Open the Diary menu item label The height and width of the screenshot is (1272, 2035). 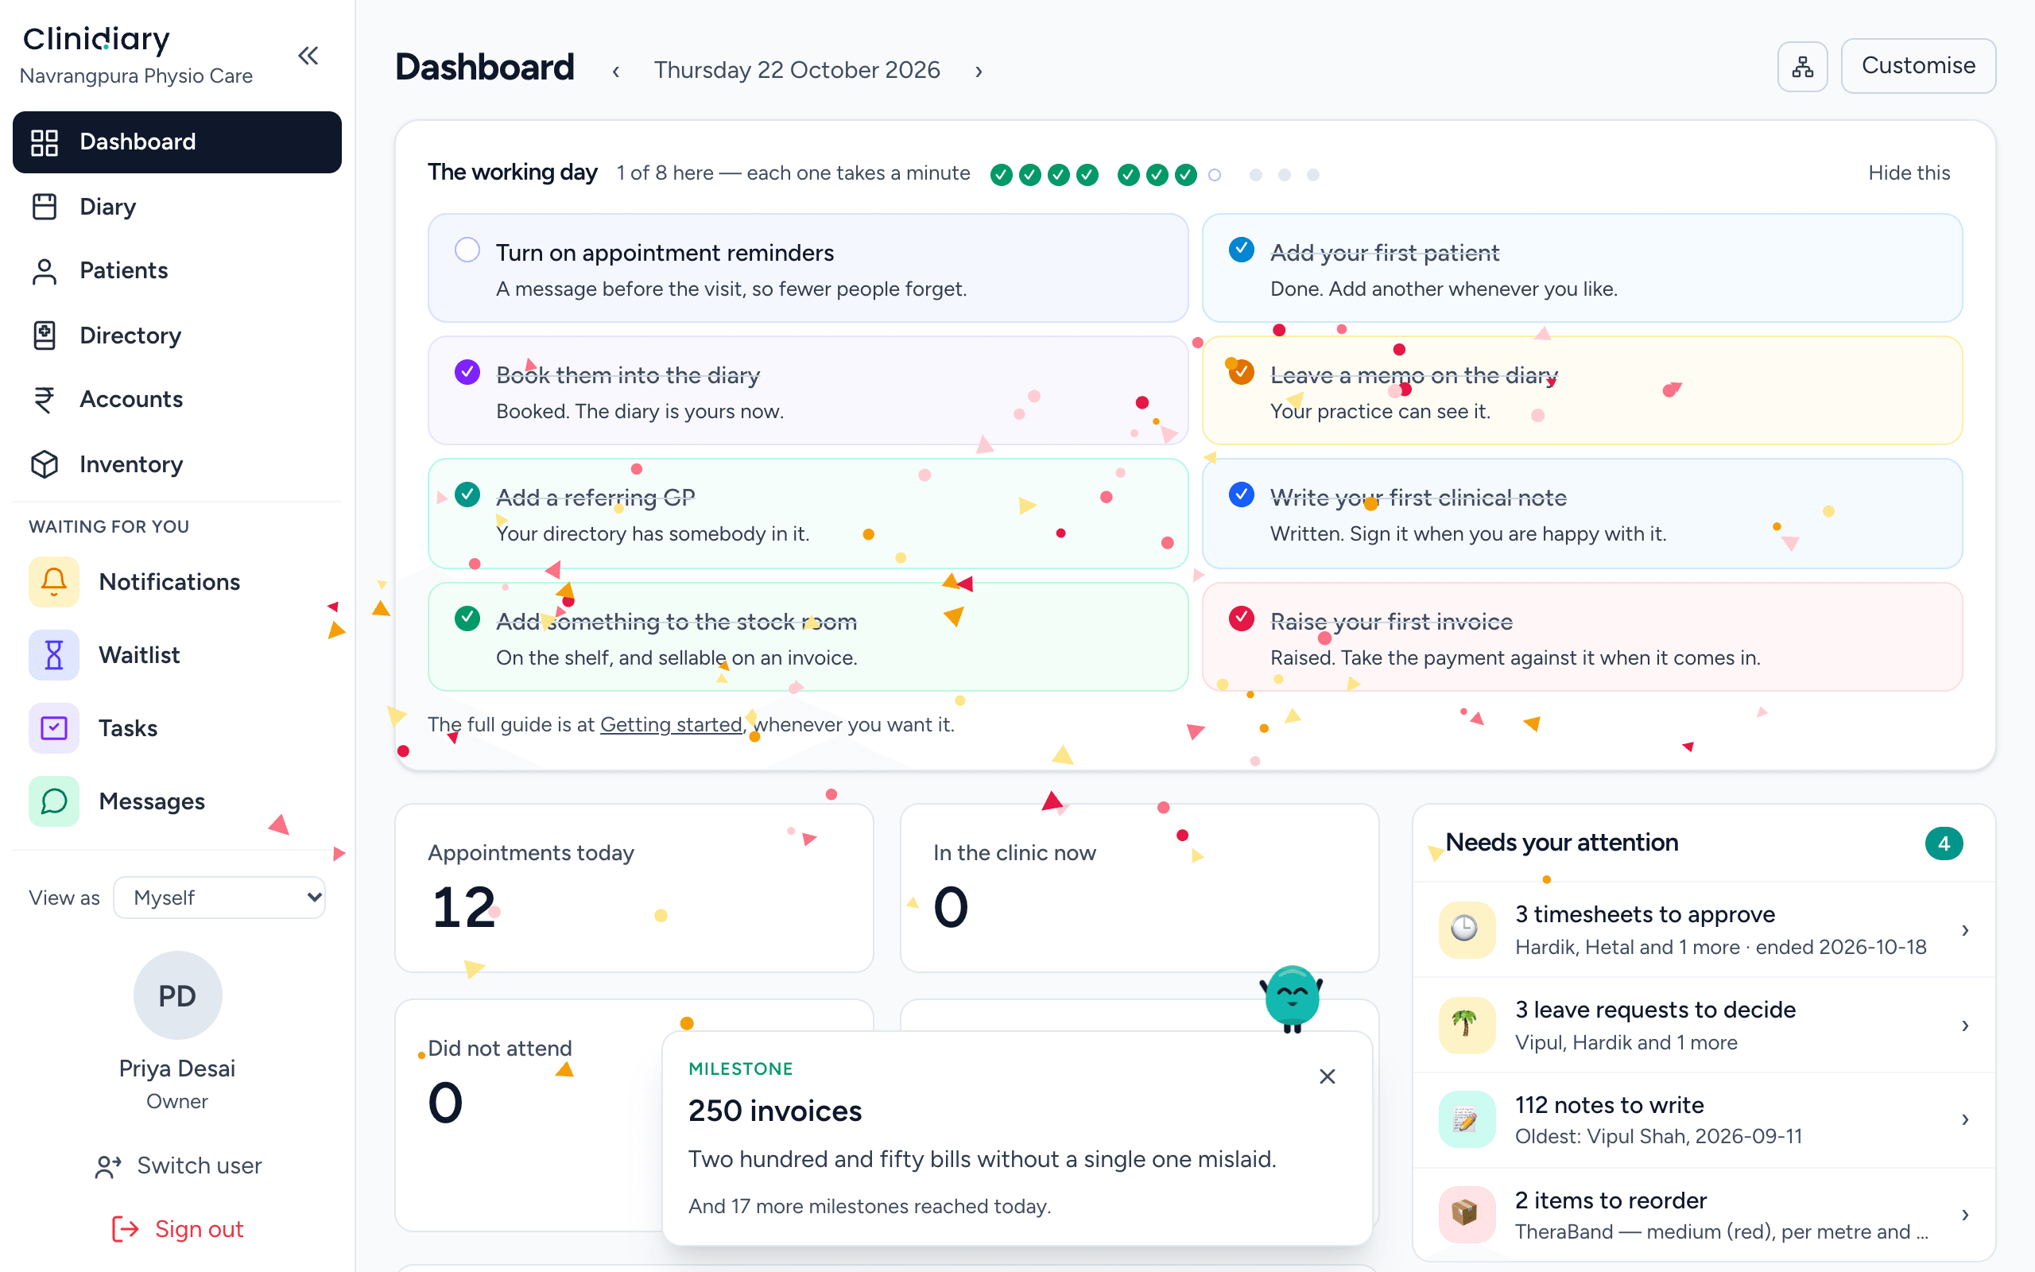click(107, 207)
